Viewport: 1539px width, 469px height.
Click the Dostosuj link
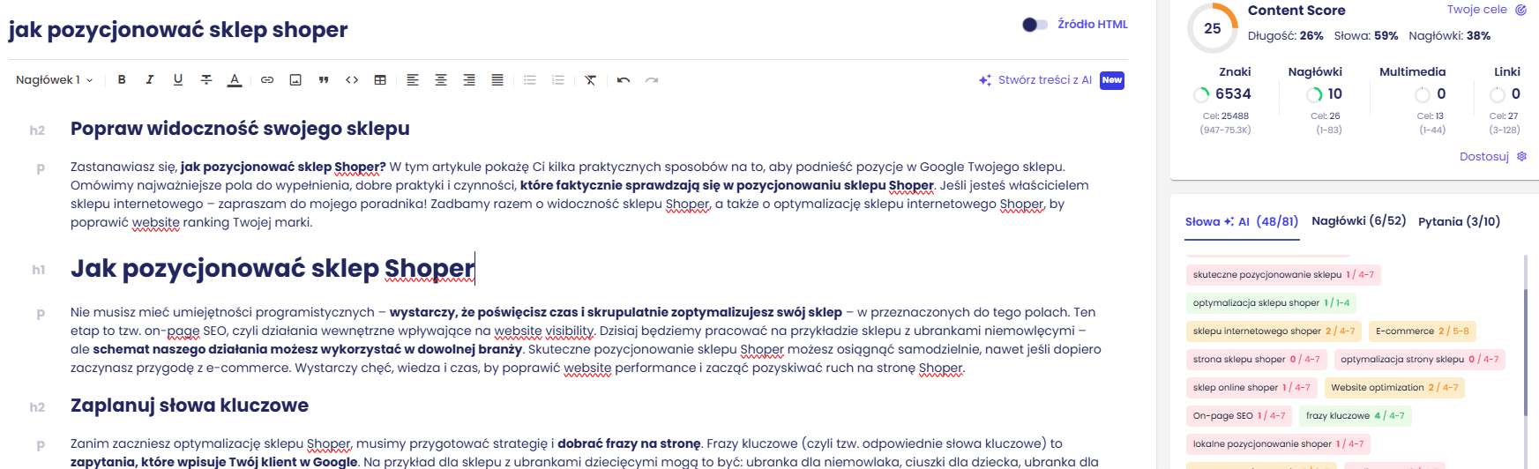click(1484, 157)
